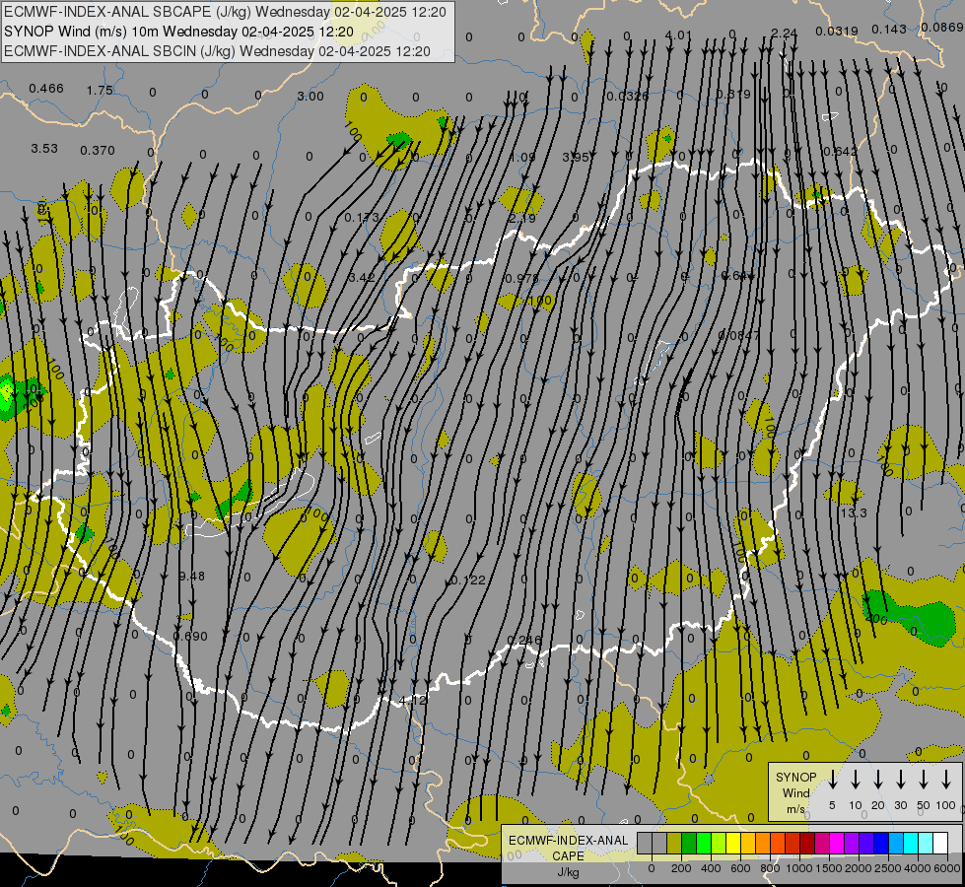Click the 30 m/s wind arrow in legend
The image size is (965, 887).
tap(900, 780)
